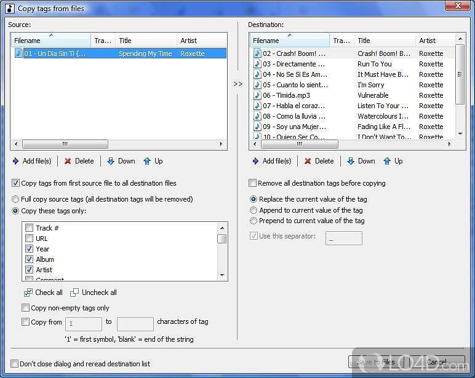Toggle Don't close dialog and reread destination list
This screenshot has height=378, width=475.
pos(14,363)
